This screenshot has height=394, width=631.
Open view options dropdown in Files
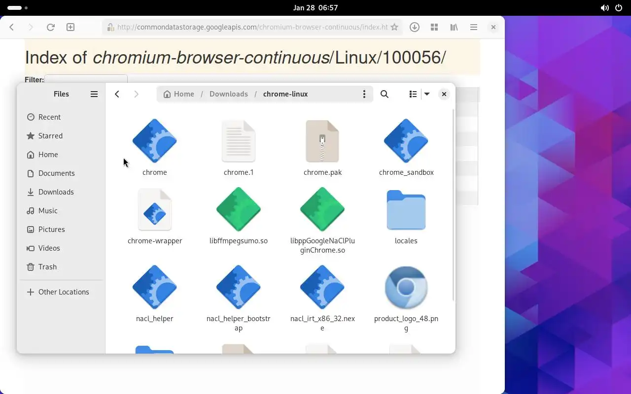pos(427,94)
